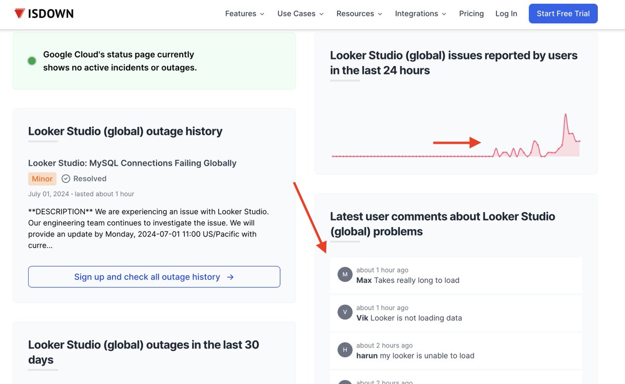The image size is (625, 384).
Task: Click 'issues reported by users in the last 24 hours' heading
Action: click(454, 62)
